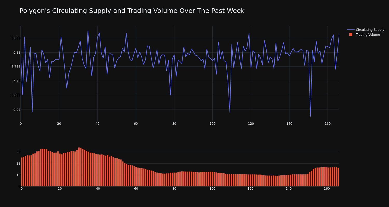Click the 1B label on volume axis
This screenshot has width=389, height=207.
[x=18, y=175]
